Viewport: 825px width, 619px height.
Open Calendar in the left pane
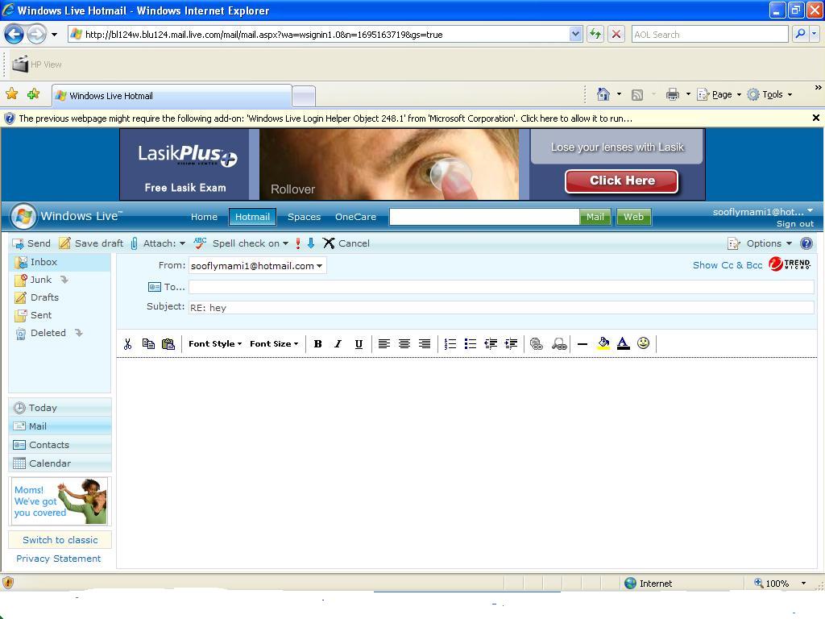60,463
